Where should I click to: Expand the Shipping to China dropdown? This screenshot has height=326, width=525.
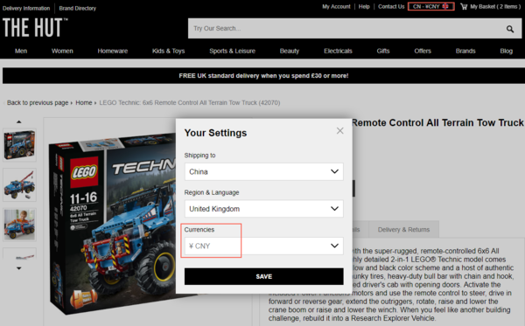[x=264, y=171]
